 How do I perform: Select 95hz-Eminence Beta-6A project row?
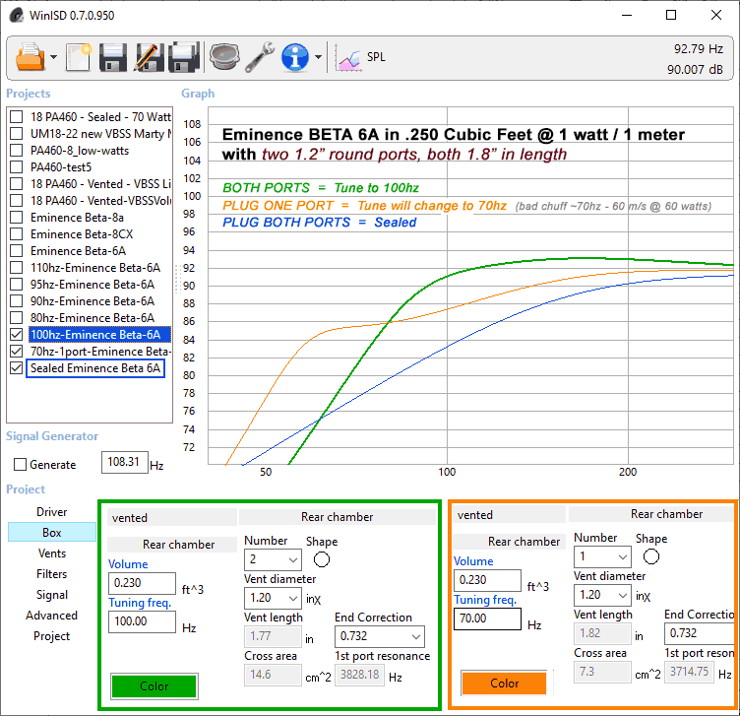coord(92,285)
